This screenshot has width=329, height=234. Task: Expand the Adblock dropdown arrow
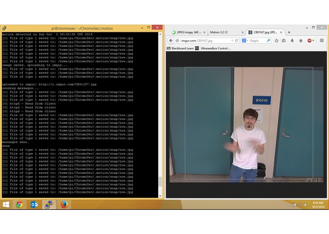pyautogui.click(x=313, y=41)
